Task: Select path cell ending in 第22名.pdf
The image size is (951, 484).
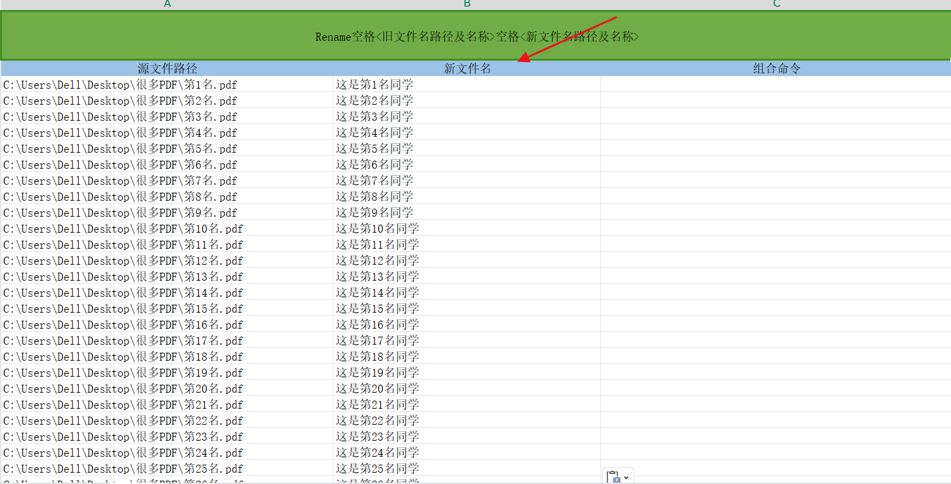Action: click(x=167, y=421)
